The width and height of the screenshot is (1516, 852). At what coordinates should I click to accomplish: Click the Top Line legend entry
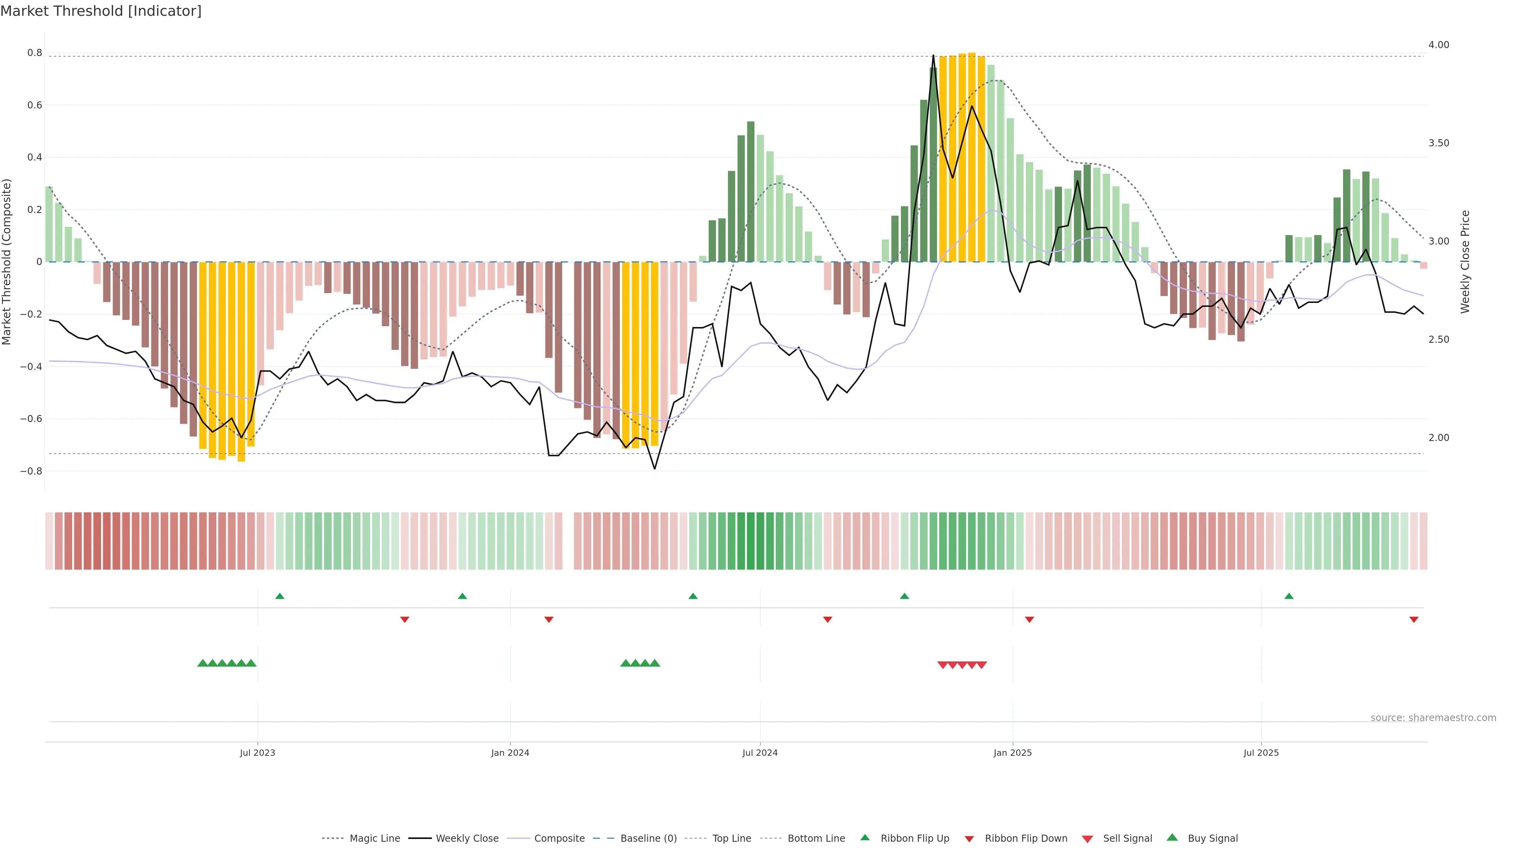732,839
